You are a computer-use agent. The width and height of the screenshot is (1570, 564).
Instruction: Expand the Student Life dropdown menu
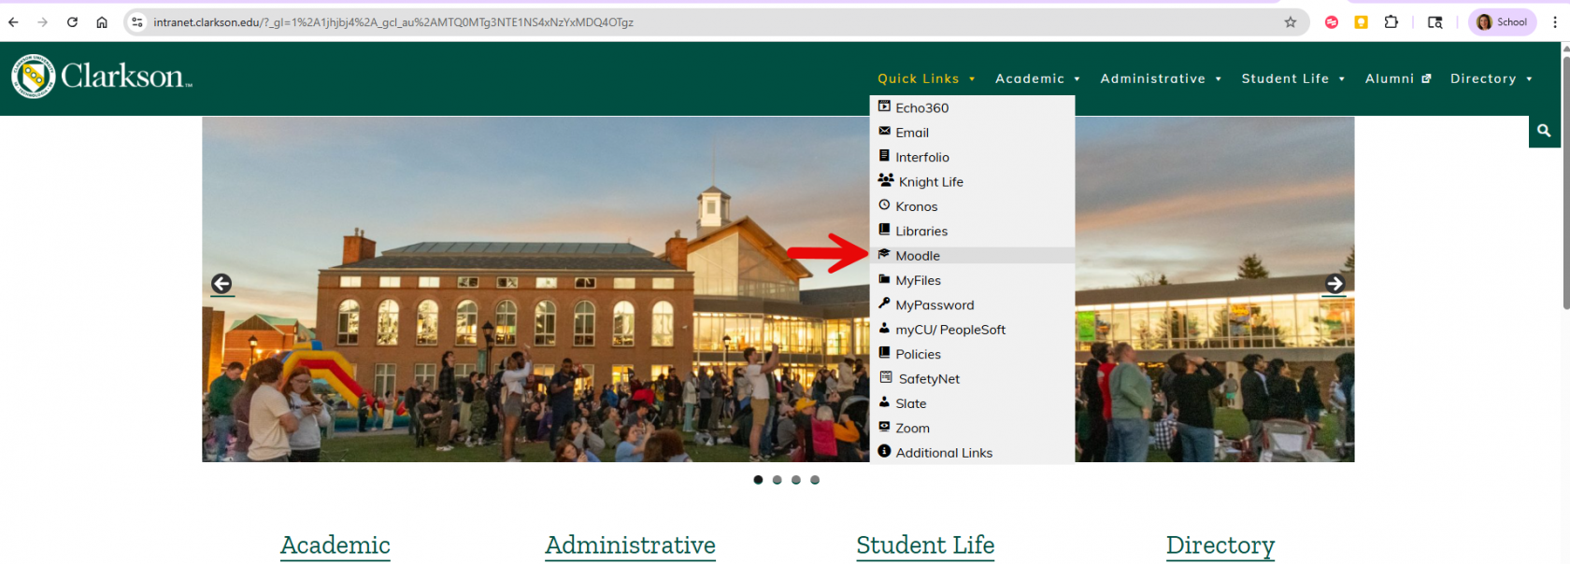tap(1292, 79)
